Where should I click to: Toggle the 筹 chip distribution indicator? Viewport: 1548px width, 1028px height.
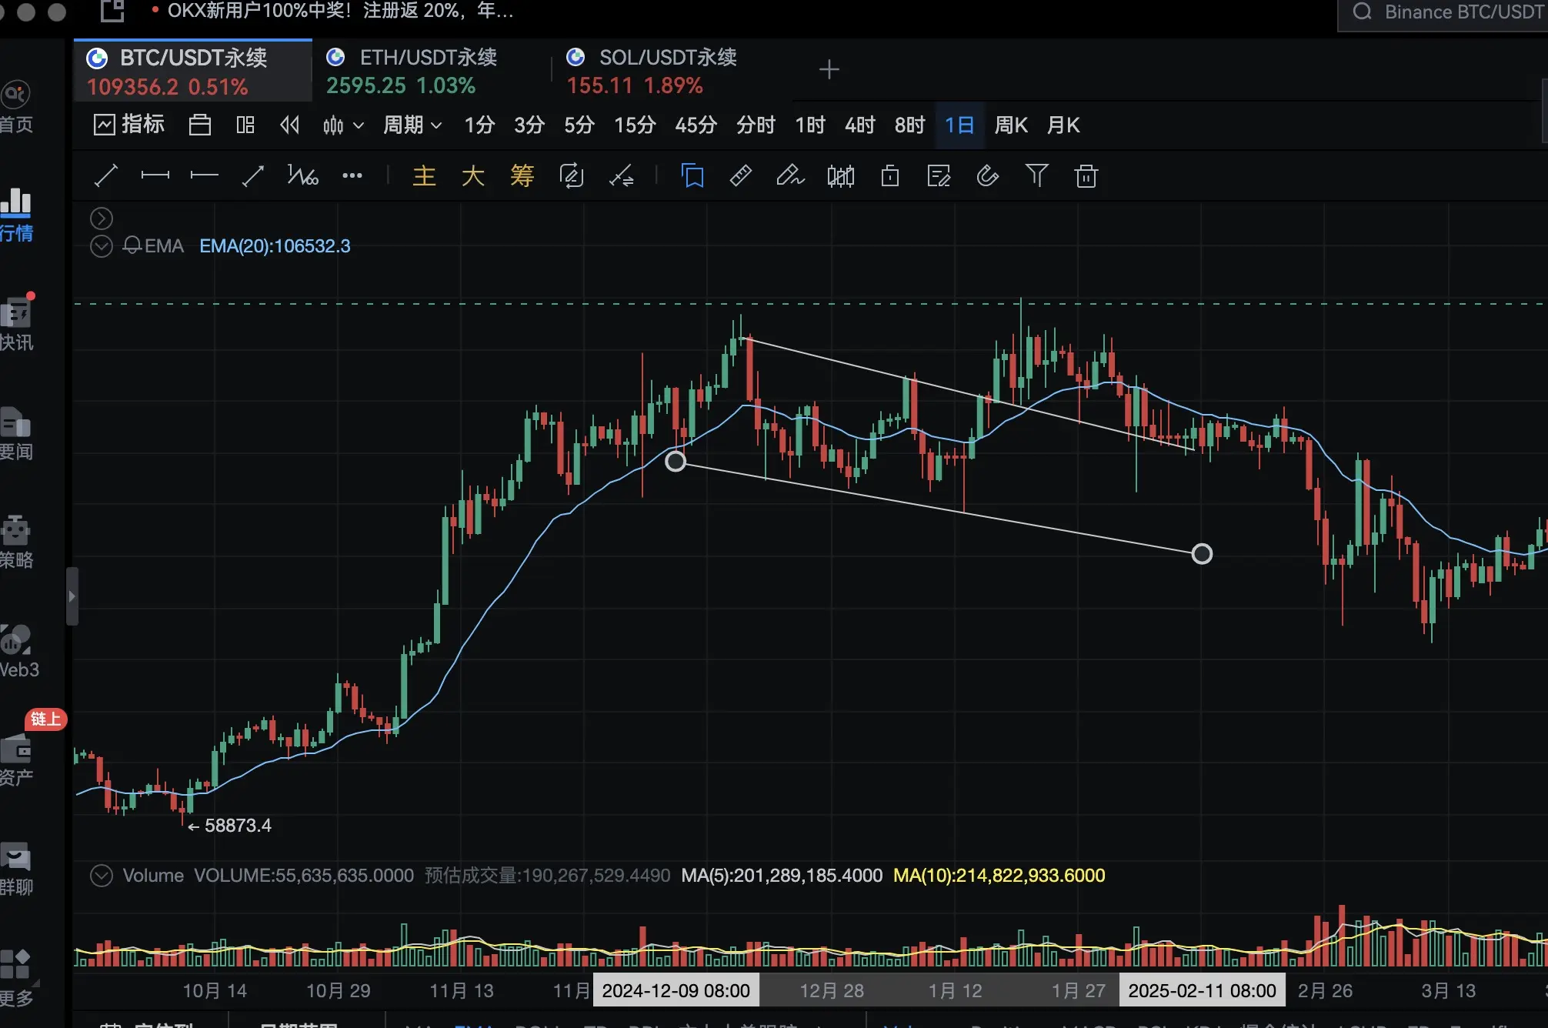coord(522,176)
